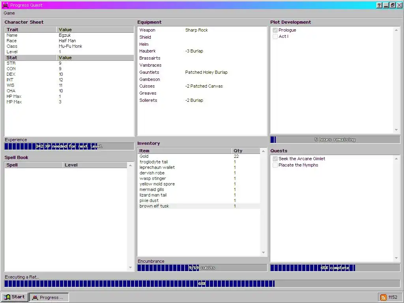Image resolution: width=404 pixels, height=303 pixels.
Task: Open the Game menu
Action: coord(9,13)
